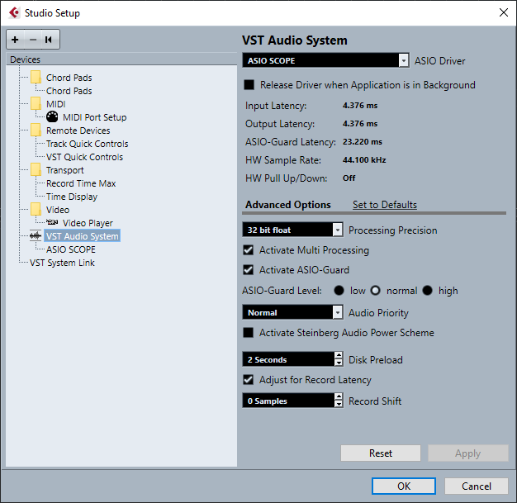Viewport: 517px width, 503px height.
Task: Select VST Audio System tree entry
Action: tap(82, 236)
